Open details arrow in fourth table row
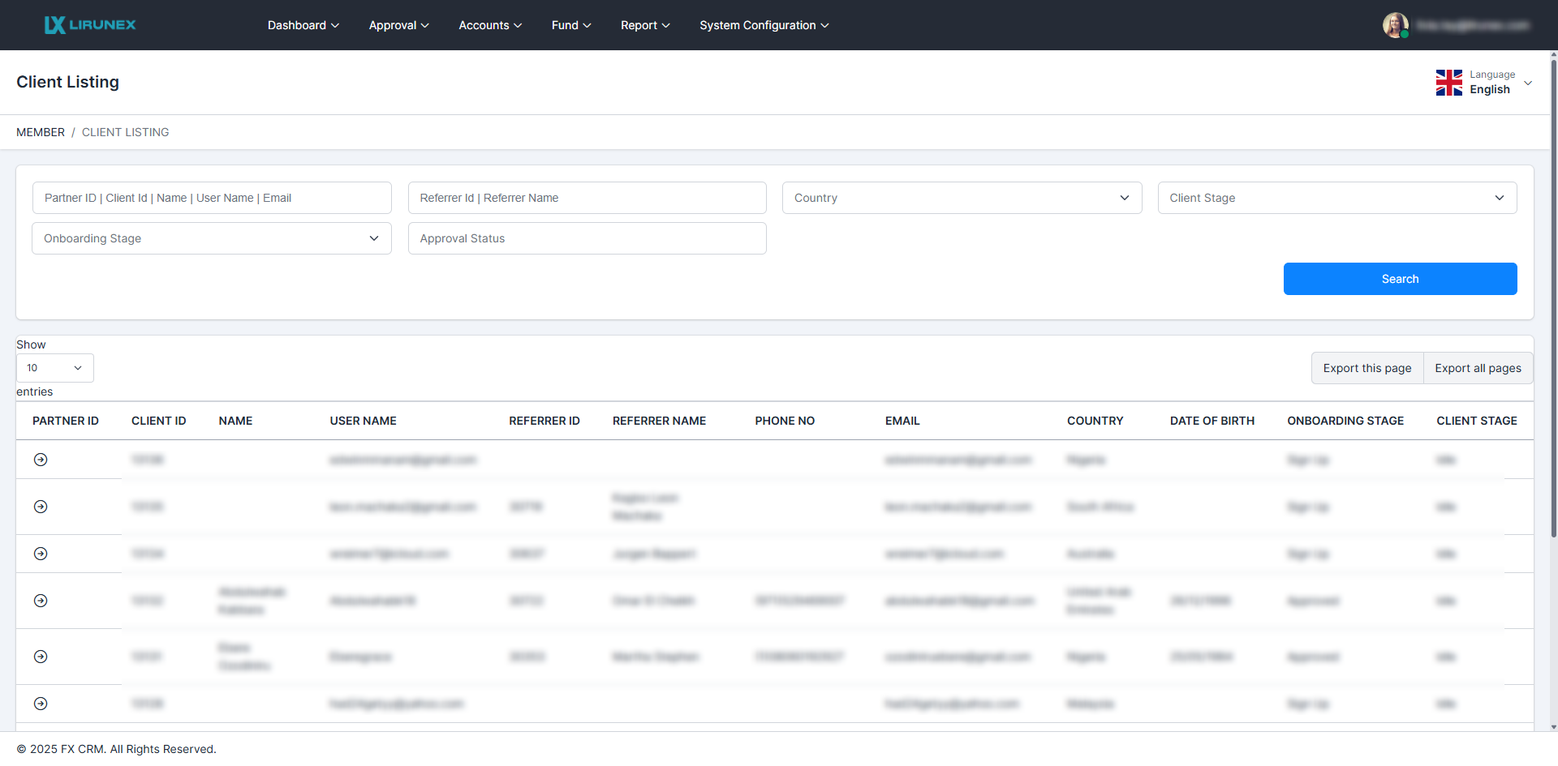This screenshot has width=1558, height=766. (41, 601)
